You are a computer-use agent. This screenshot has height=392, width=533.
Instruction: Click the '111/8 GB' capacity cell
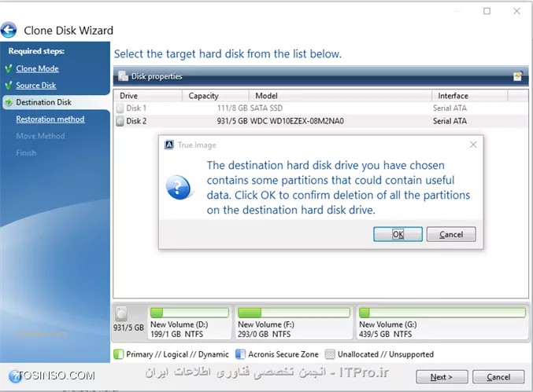tap(232, 108)
